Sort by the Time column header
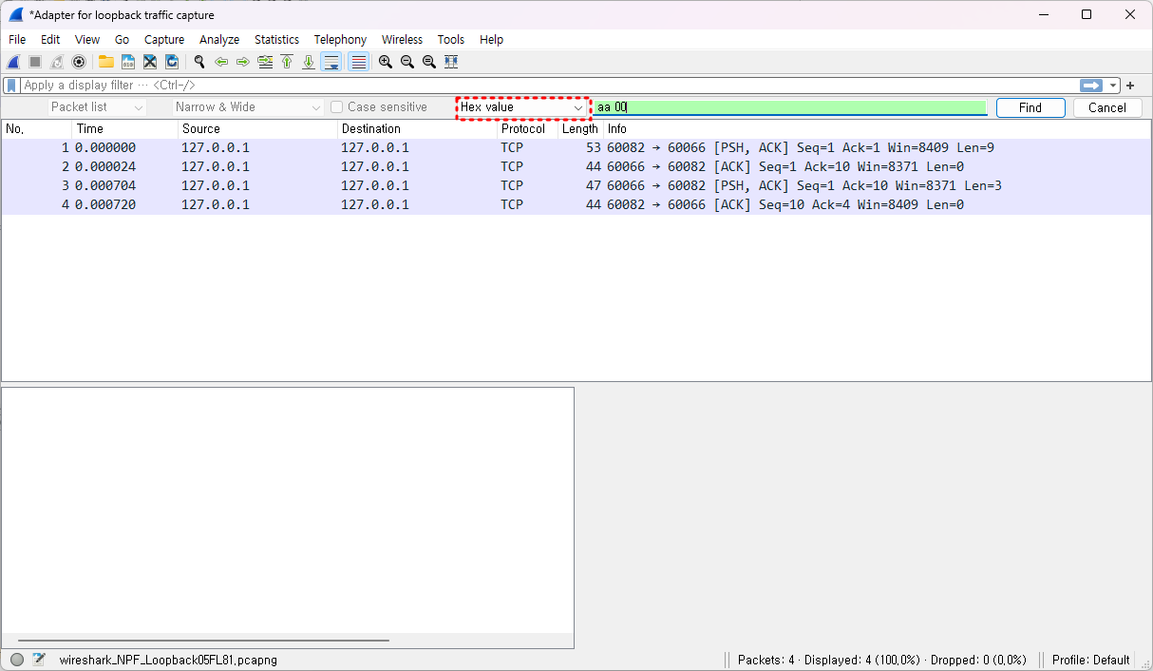Image resolution: width=1153 pixels, height=671 pixels. tap(125, 129)
